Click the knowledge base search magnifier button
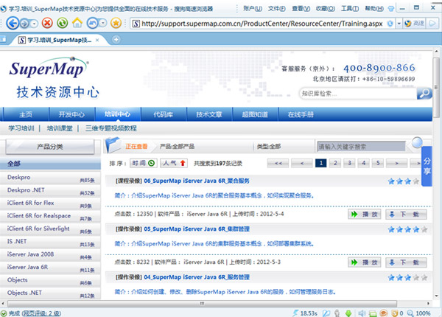The width and height of the screenshot is (442, 317). coord(424,94)
